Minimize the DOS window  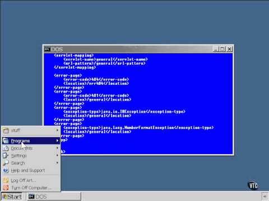pyautogui.click(x=216, y=49)
